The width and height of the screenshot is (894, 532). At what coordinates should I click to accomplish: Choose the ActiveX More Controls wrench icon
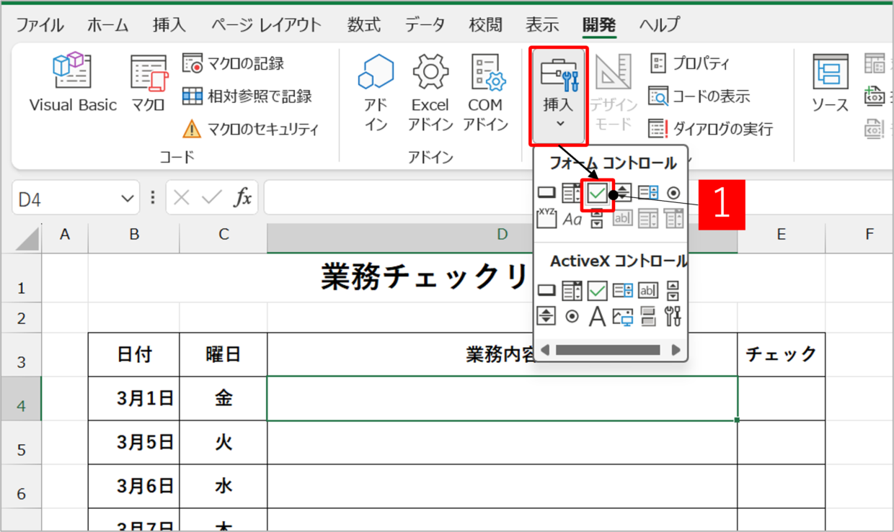tap(673, 316)
